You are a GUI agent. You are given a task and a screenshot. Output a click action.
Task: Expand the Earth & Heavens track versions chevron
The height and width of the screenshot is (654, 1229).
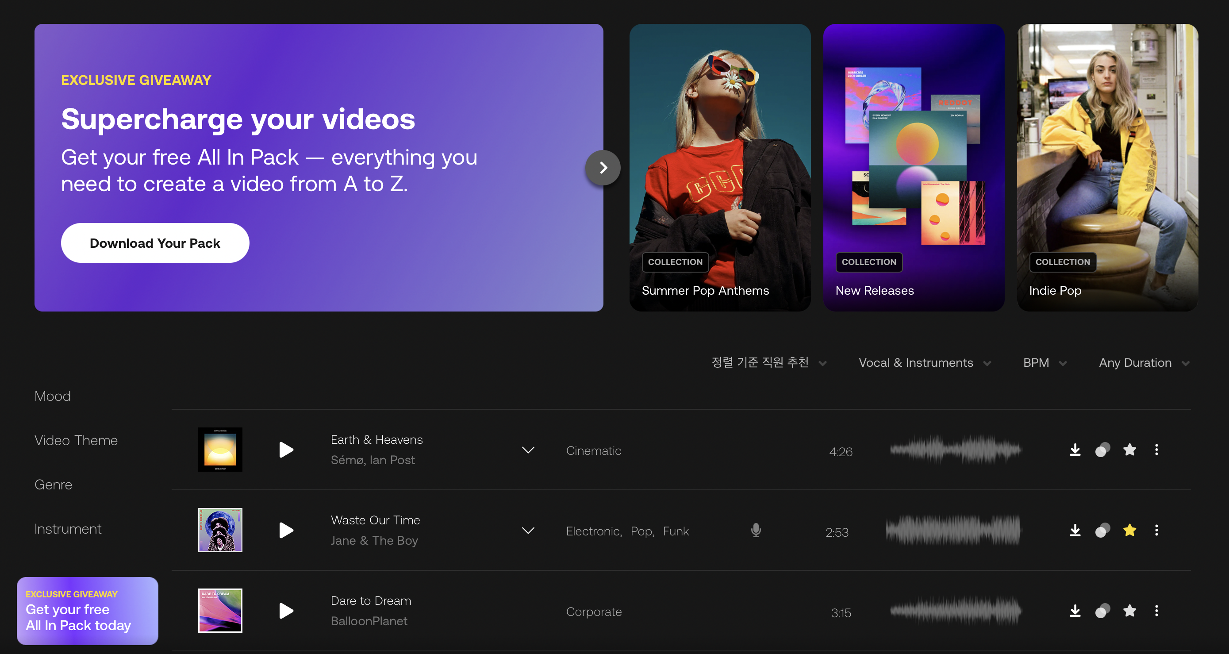(528, 450)
